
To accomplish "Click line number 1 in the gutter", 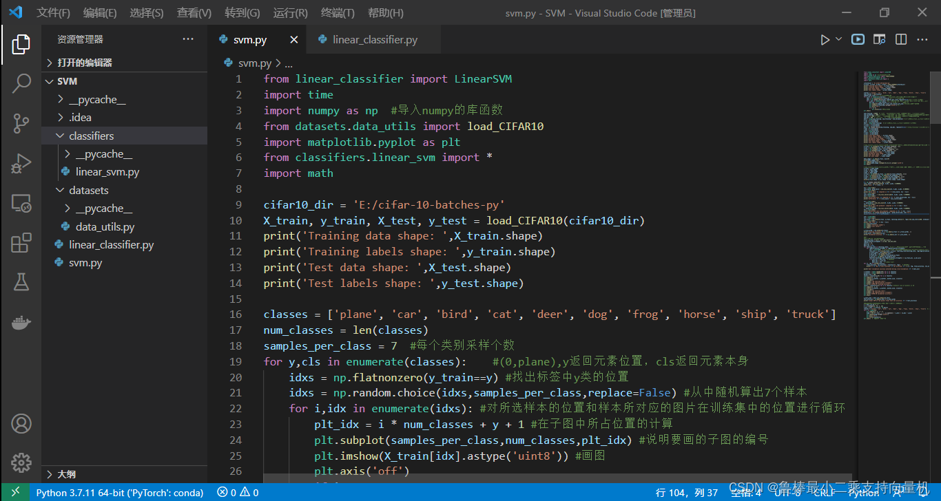I will 238,78.
